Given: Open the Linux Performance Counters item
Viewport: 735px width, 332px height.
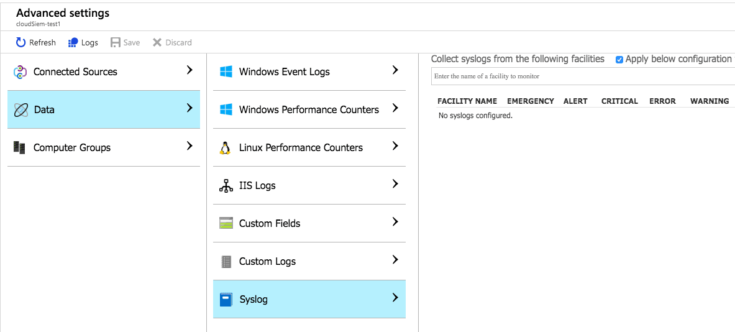Looking at the screenshot, I should (301, 148).
